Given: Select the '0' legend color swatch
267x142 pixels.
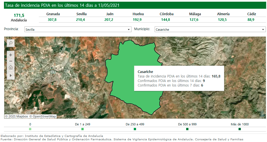Looking at the screenshot, I should click(30, 129).
